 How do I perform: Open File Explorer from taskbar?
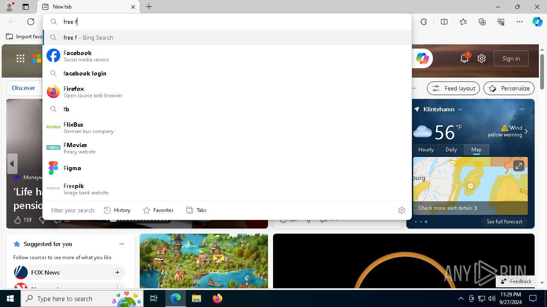pyautogui.click(x=196, y=298)
